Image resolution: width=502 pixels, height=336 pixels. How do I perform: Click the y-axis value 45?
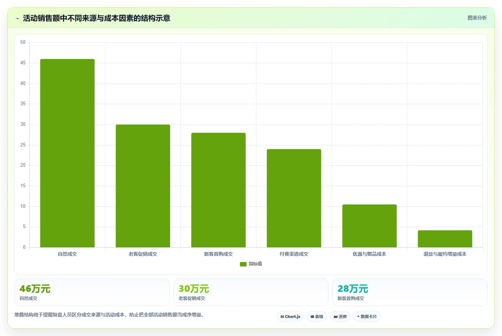[23, 63]
